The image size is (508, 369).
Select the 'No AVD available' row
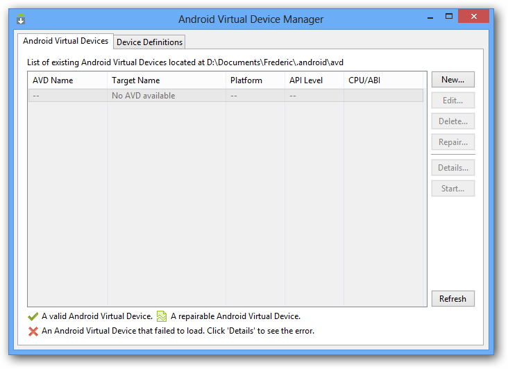[x=226, y=96]
